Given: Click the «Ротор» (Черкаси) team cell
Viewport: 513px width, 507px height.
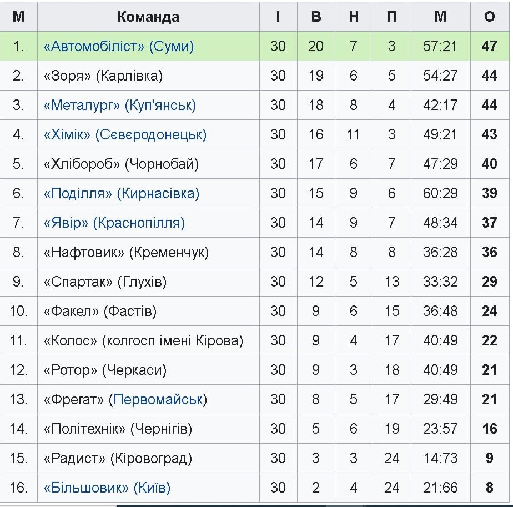Looking at the screenshot, I should point(105,370).
